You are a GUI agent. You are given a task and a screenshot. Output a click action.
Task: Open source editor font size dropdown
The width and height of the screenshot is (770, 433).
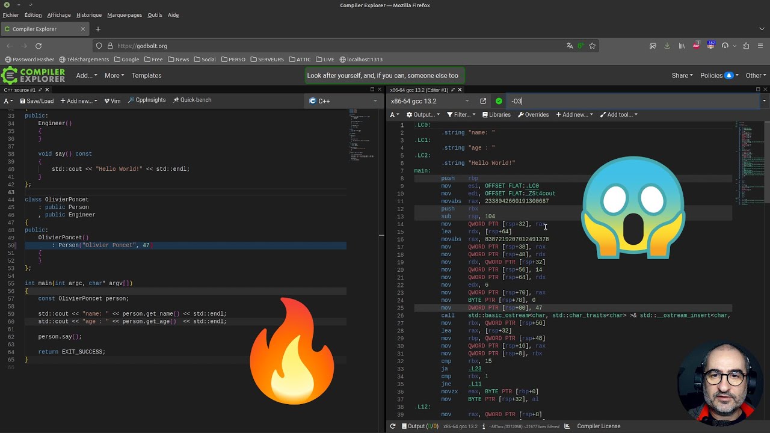coord(8,101)
